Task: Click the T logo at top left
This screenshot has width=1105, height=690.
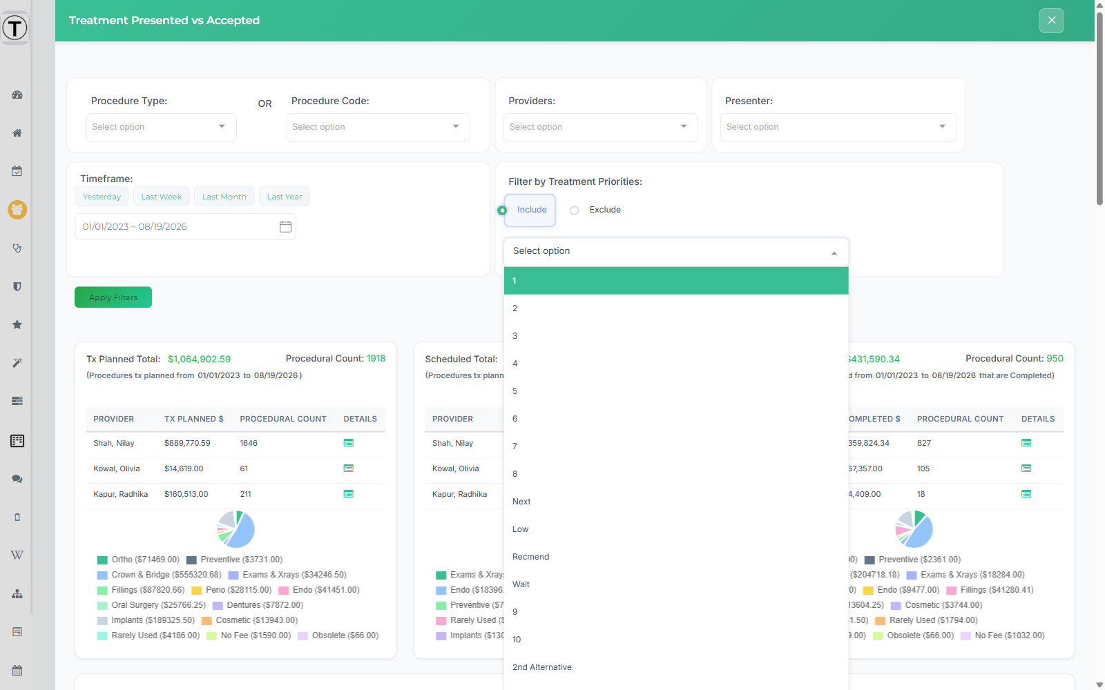Action: tap(15, 28)
